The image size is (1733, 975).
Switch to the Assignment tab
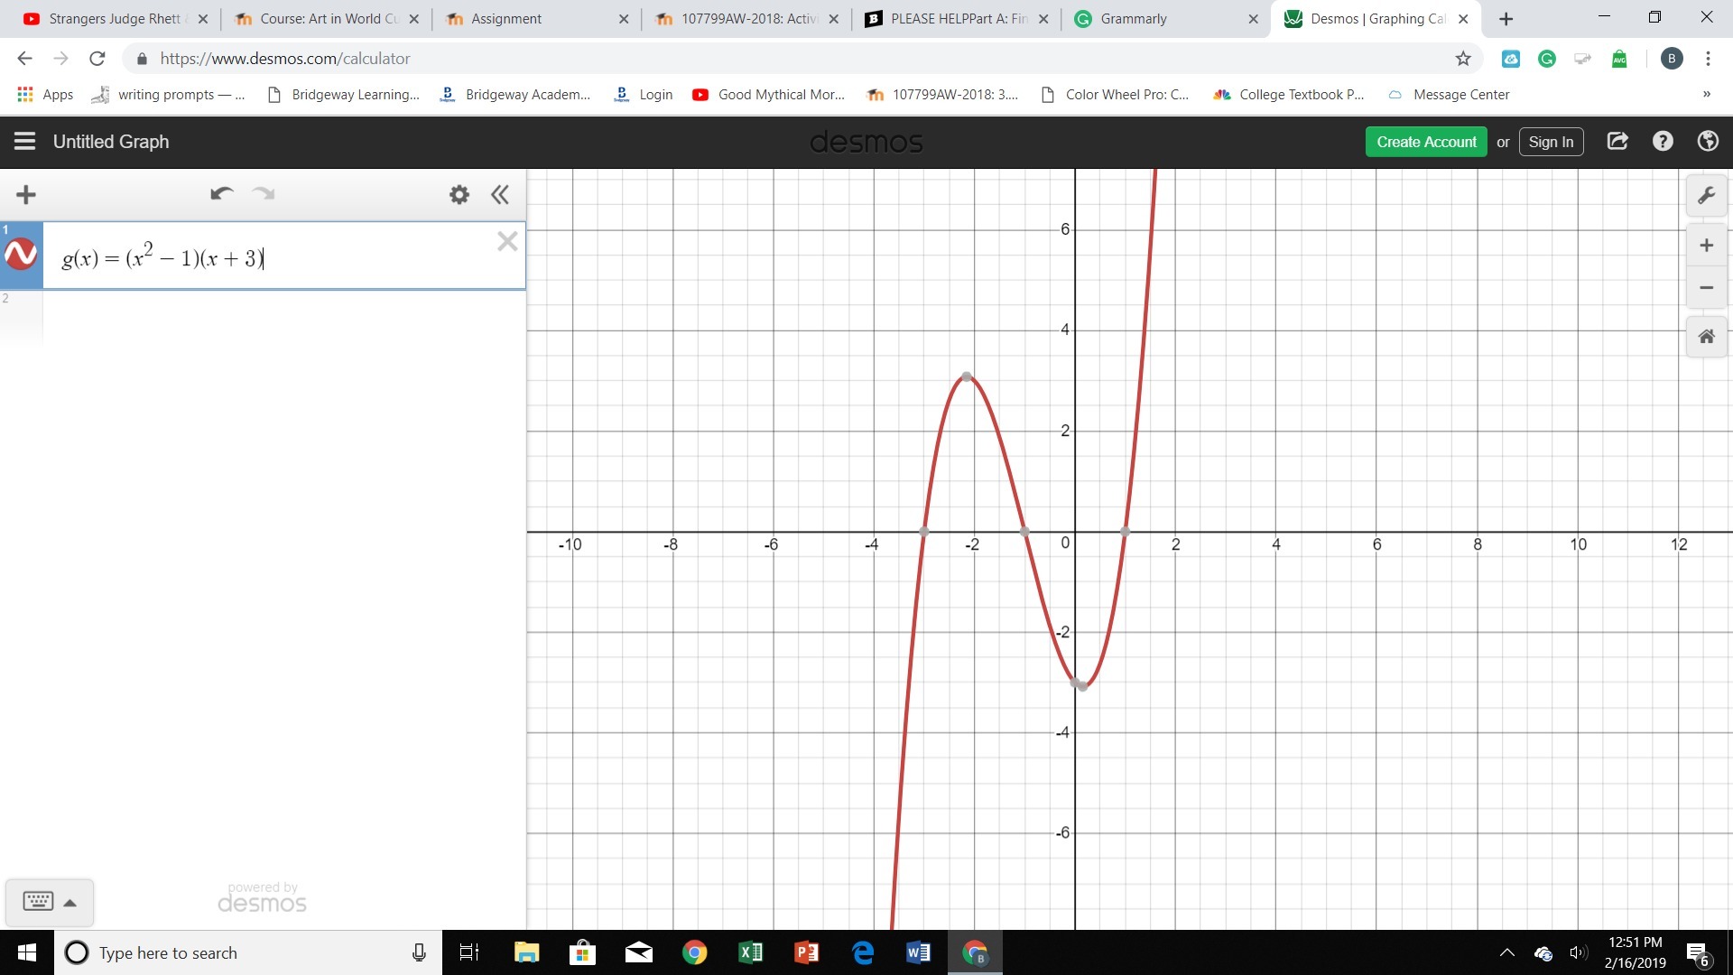click(x=533, y=19)
